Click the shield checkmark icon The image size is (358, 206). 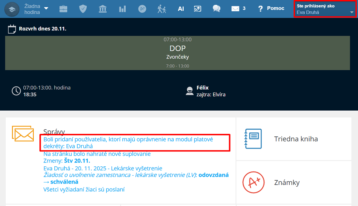pos(83,9)
